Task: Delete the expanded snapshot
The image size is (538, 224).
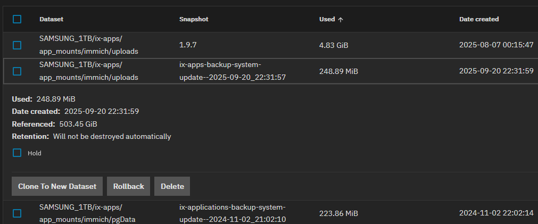Action: click(172, 186)
